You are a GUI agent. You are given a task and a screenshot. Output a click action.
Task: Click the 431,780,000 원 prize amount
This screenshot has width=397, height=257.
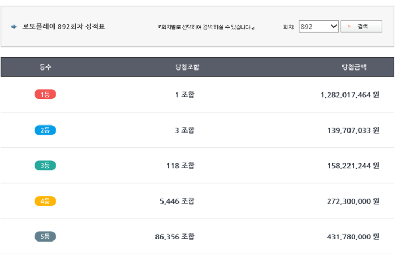[353, 236]
